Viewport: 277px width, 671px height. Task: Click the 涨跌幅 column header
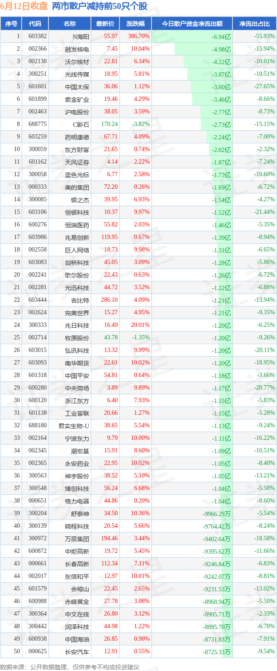tap(135, 24)
